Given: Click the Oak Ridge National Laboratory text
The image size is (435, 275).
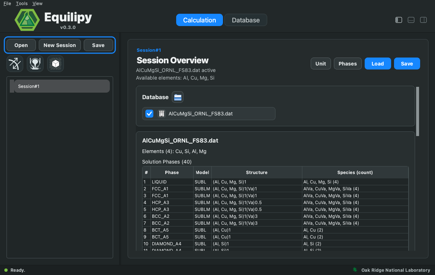Looking at the screenshot, I should pyautogui.click(x=395, y=270).
